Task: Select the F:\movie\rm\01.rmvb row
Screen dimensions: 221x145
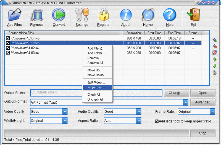Action: 104,38
